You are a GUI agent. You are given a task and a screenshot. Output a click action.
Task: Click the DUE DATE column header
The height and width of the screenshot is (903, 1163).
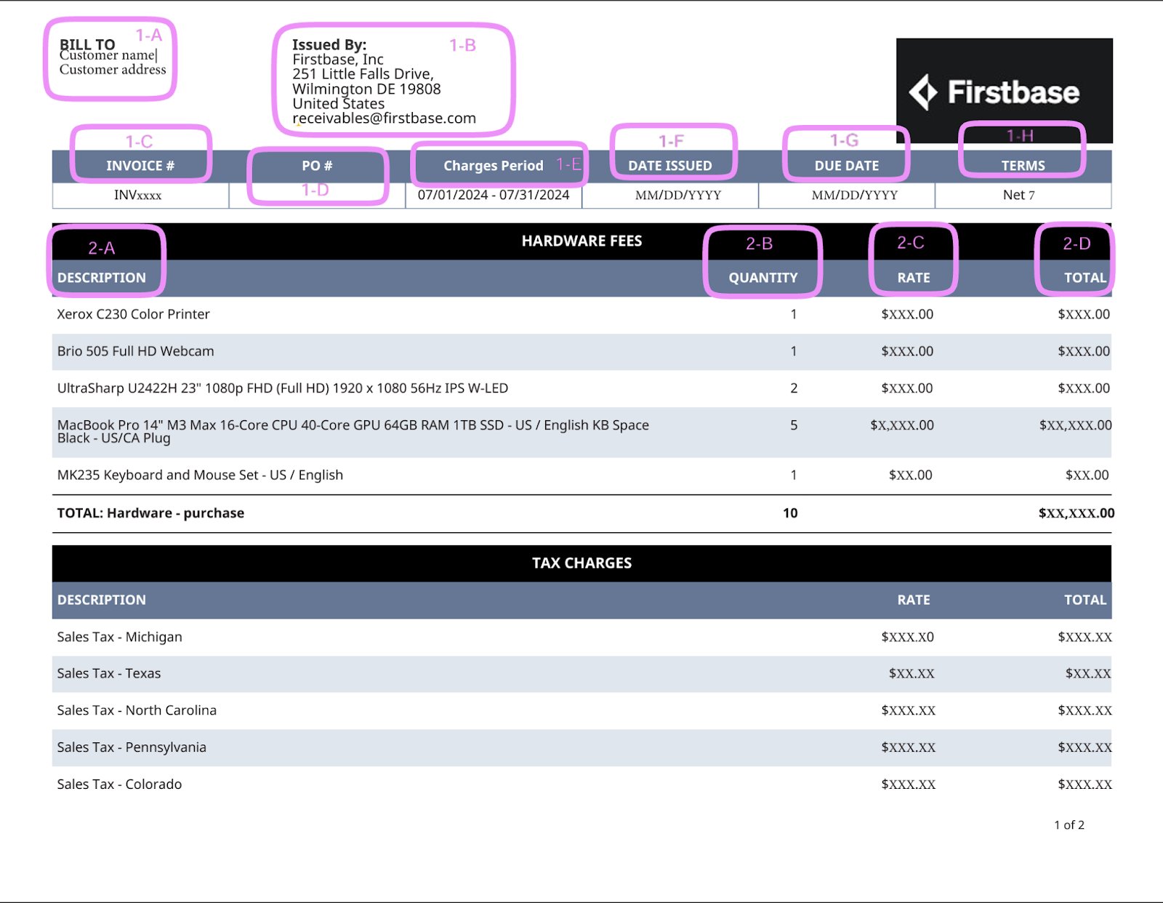(847, 166)
